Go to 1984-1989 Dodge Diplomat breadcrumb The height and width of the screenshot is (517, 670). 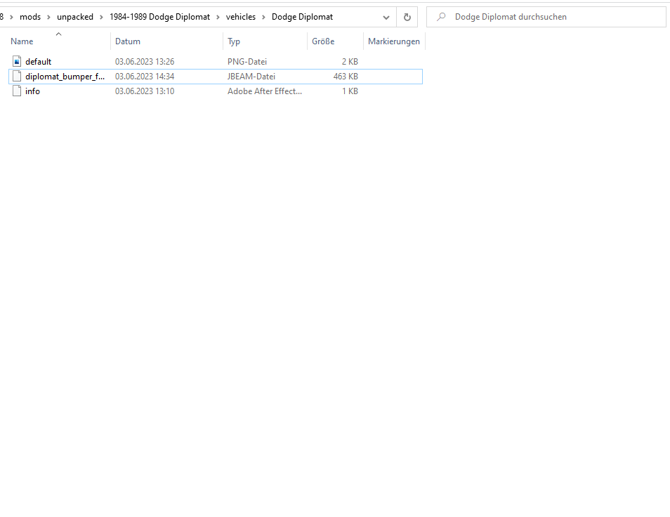(x=160, y=17)
